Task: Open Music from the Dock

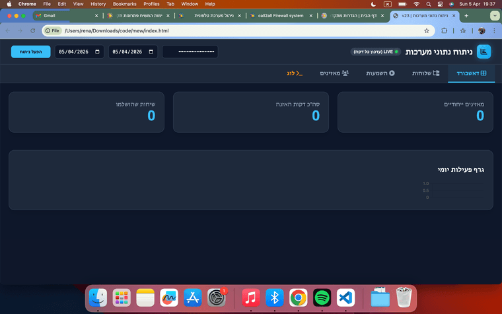Action: click(251, 297)
